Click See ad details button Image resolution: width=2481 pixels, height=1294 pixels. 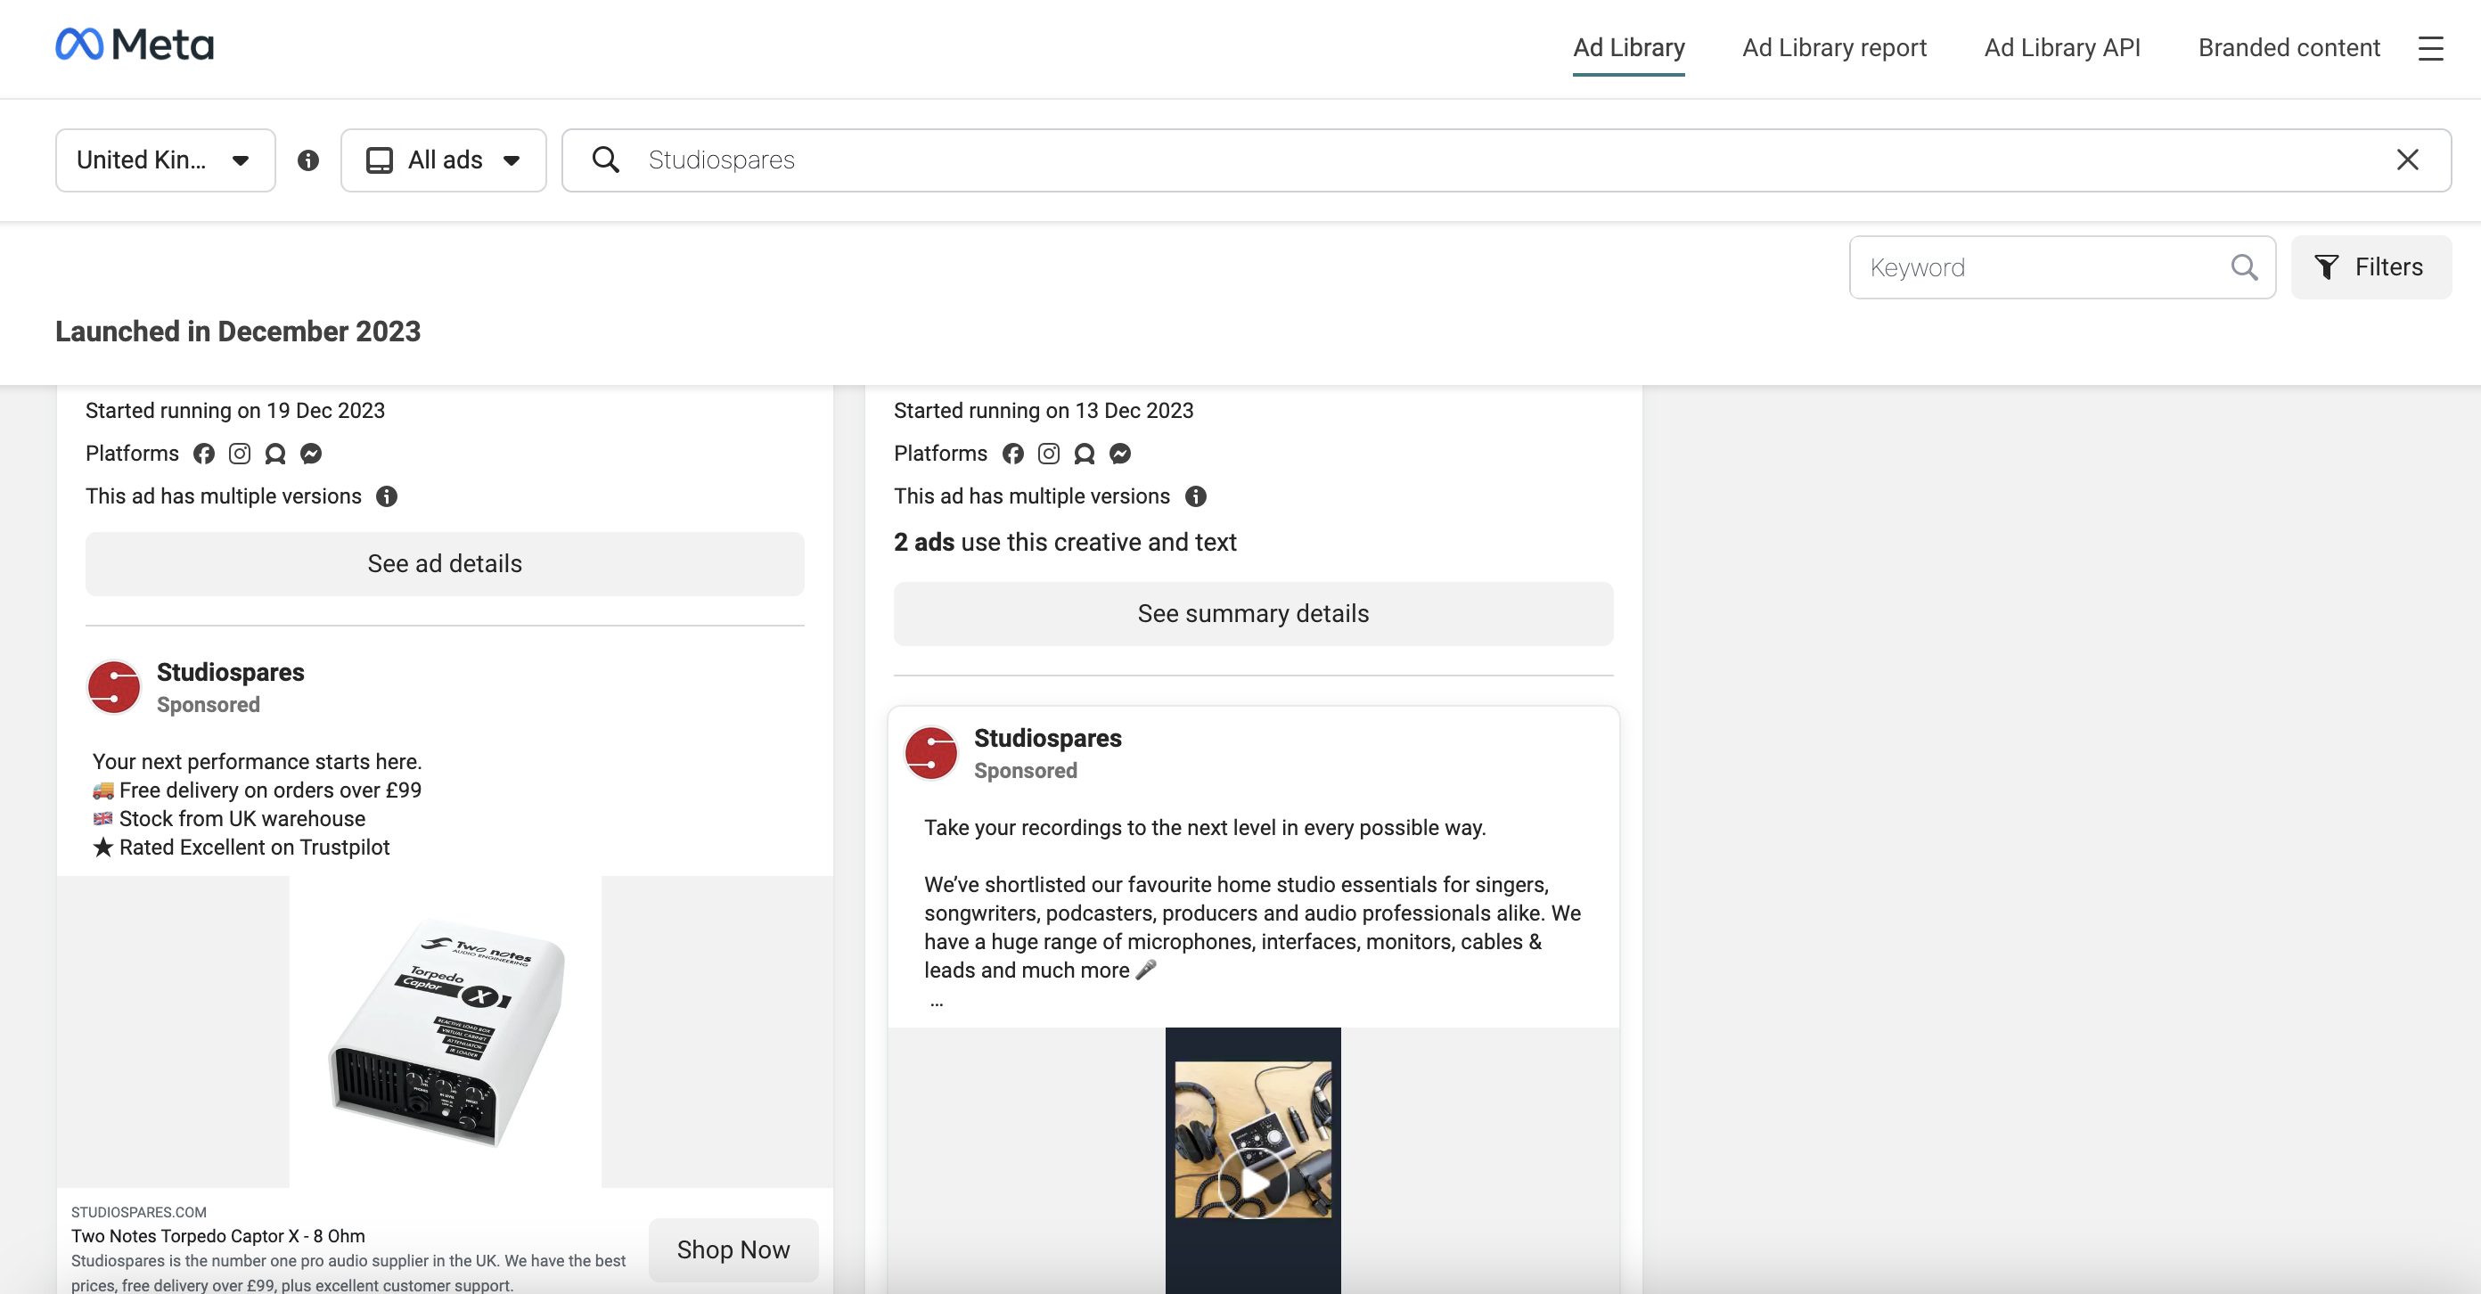coord(445,564)
